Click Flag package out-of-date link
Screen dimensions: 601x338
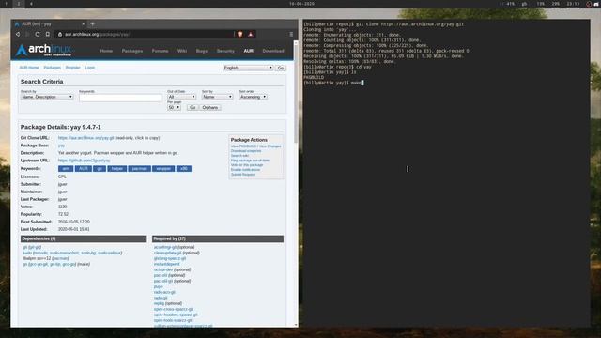[x=250, y=161]
